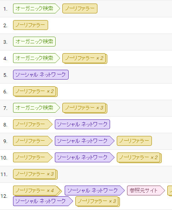This screenshot has width=172, height=210.
Task: Click the オーガニック検索 tag in row 1
Action: click(36, 9)
